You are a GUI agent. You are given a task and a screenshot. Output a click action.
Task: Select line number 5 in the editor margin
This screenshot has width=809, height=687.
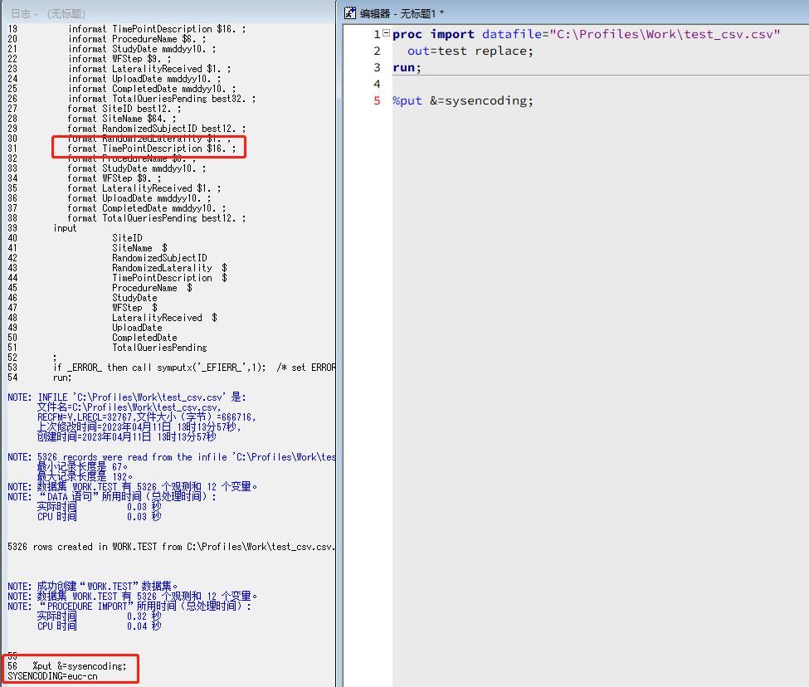tap(377, 100)
